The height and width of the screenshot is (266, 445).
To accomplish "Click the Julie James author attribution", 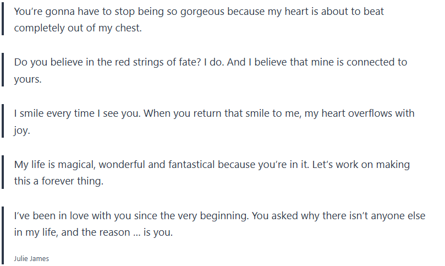I will tap(31, 258).
